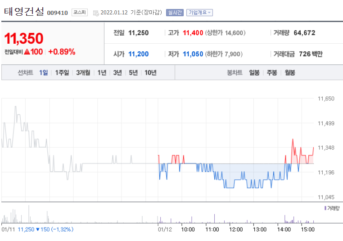
Task: Show the 5년 line chart
Action: tap(133, 73)
